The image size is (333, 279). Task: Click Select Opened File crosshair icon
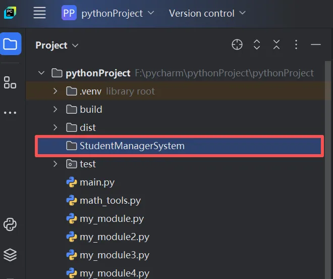[237, 45]
